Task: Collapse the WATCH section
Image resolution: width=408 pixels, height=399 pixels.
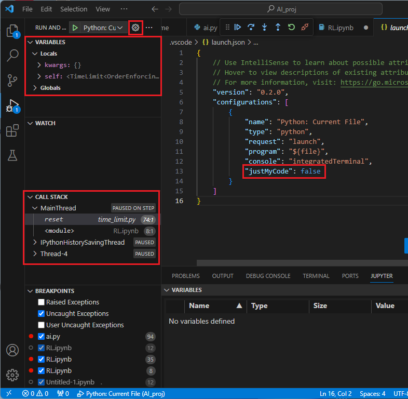Action: click(30, 123)
